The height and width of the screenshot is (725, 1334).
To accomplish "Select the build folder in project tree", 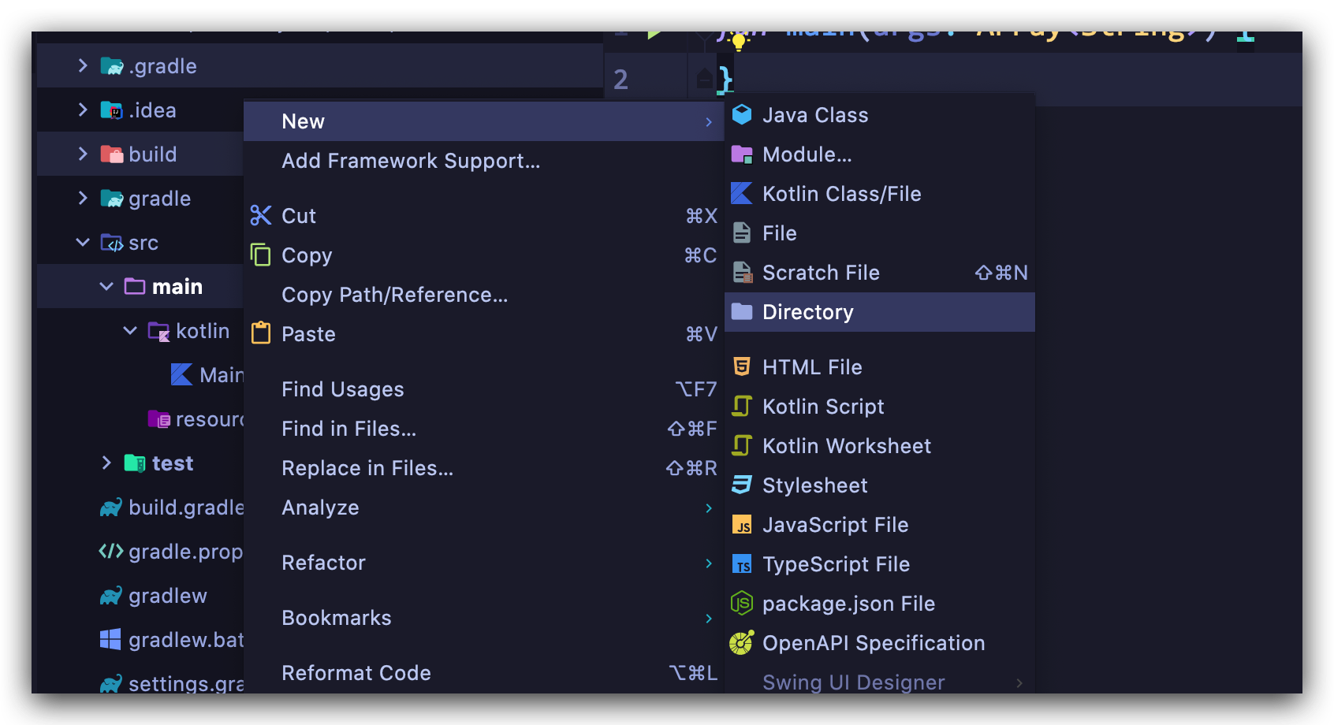I will click(152, 154).
